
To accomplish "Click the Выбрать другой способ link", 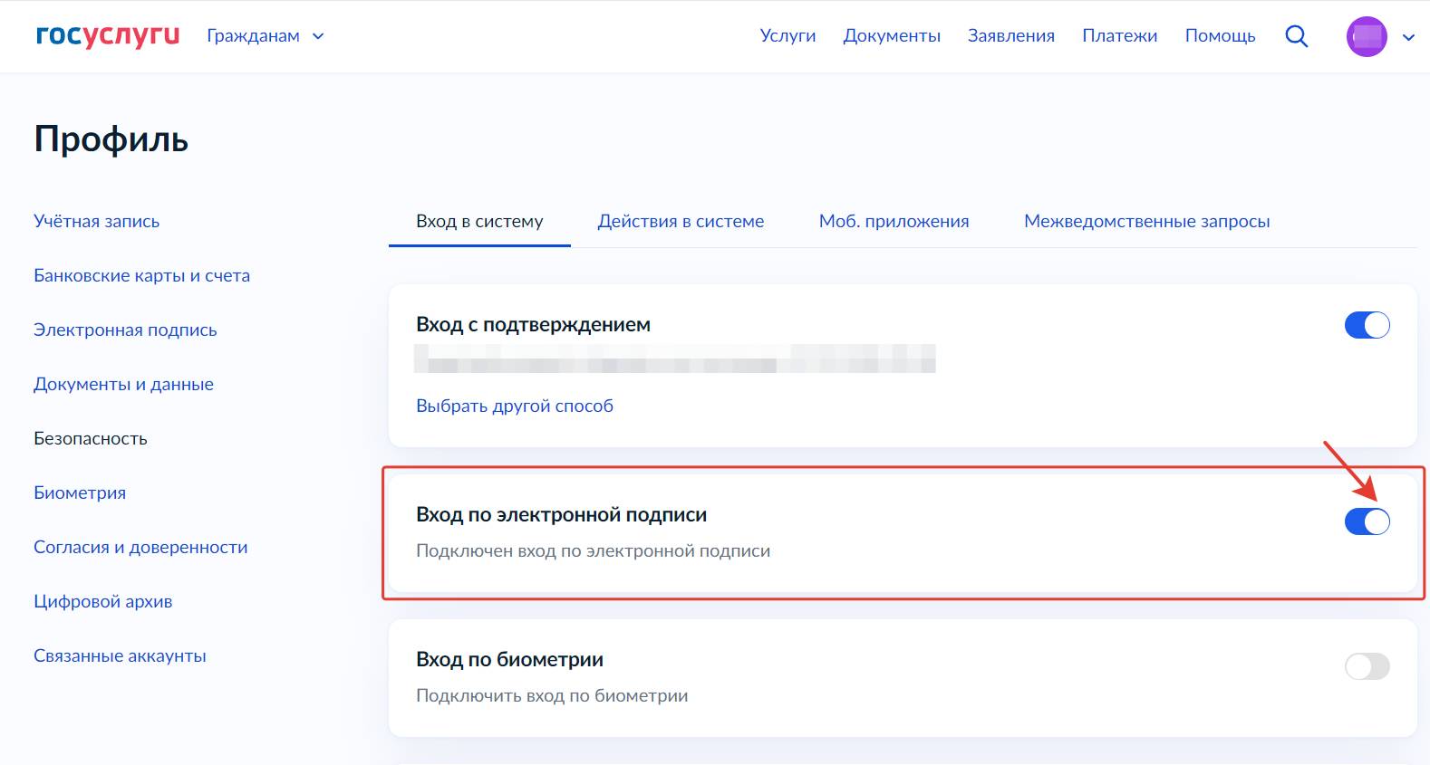I will pos(515,406).
